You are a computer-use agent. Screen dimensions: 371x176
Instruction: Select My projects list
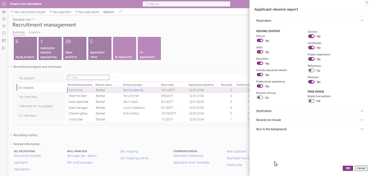[x=40, y=78]
